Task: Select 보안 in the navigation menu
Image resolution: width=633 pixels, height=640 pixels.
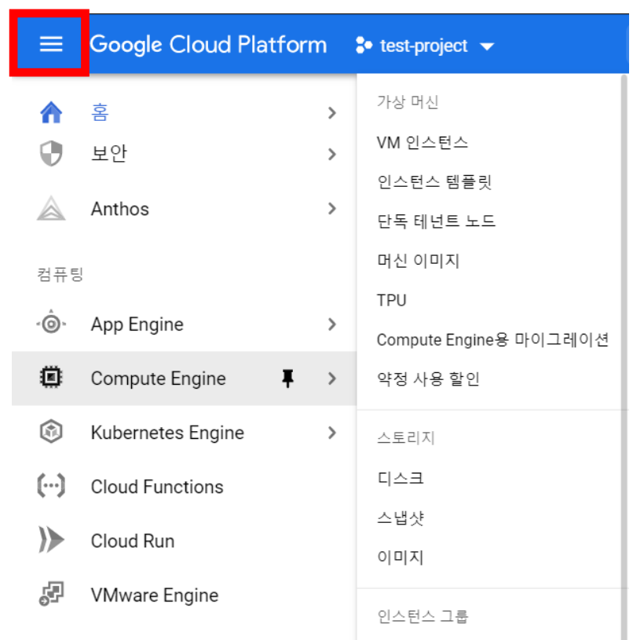Action: [109, 154]
